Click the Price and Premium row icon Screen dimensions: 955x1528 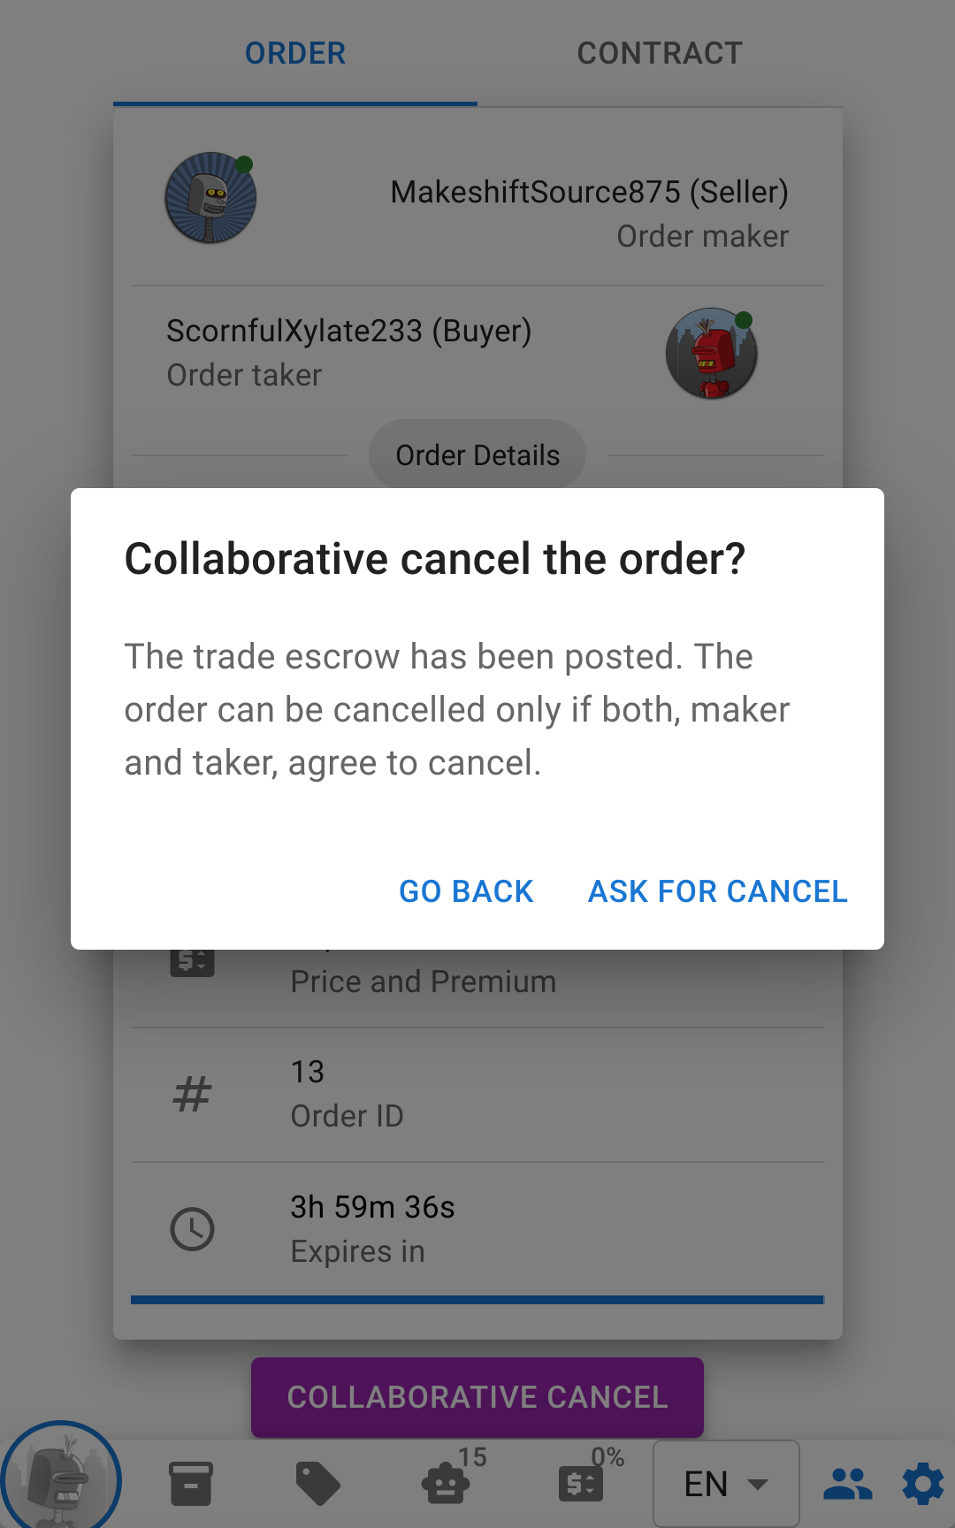[192, 960]
